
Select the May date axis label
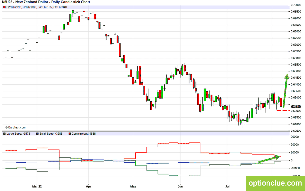[x=133, y=187]
